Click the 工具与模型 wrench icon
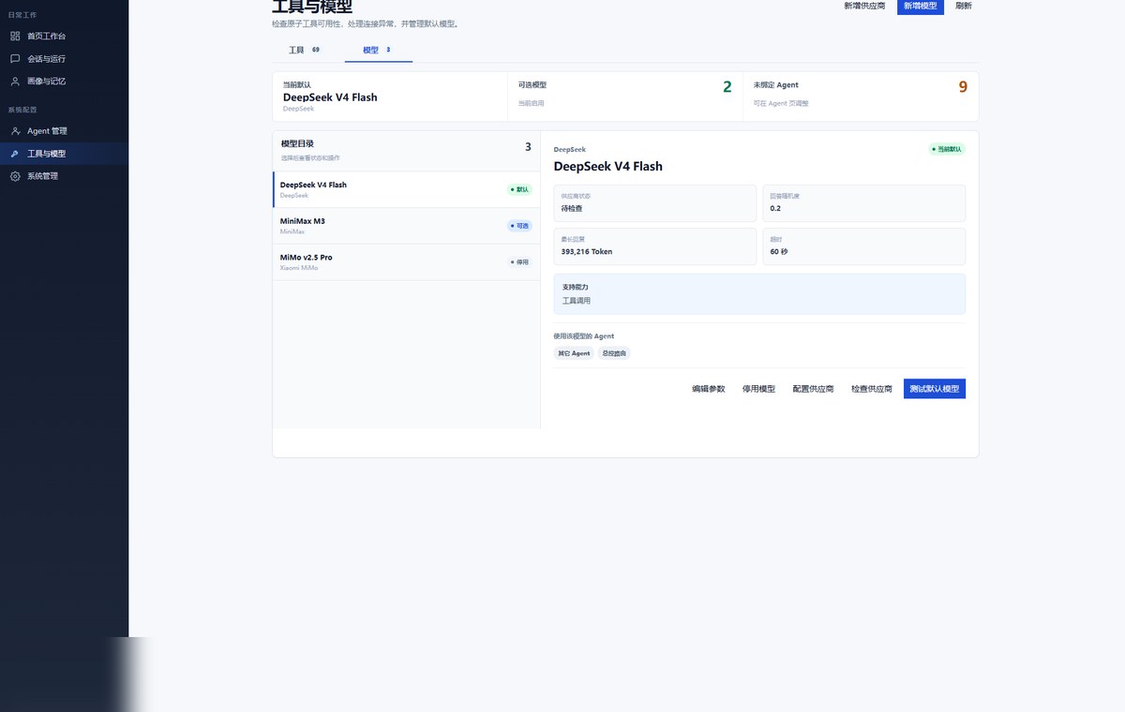The width and height of the screenshot is (1125, 712). (x=15, y=154)
